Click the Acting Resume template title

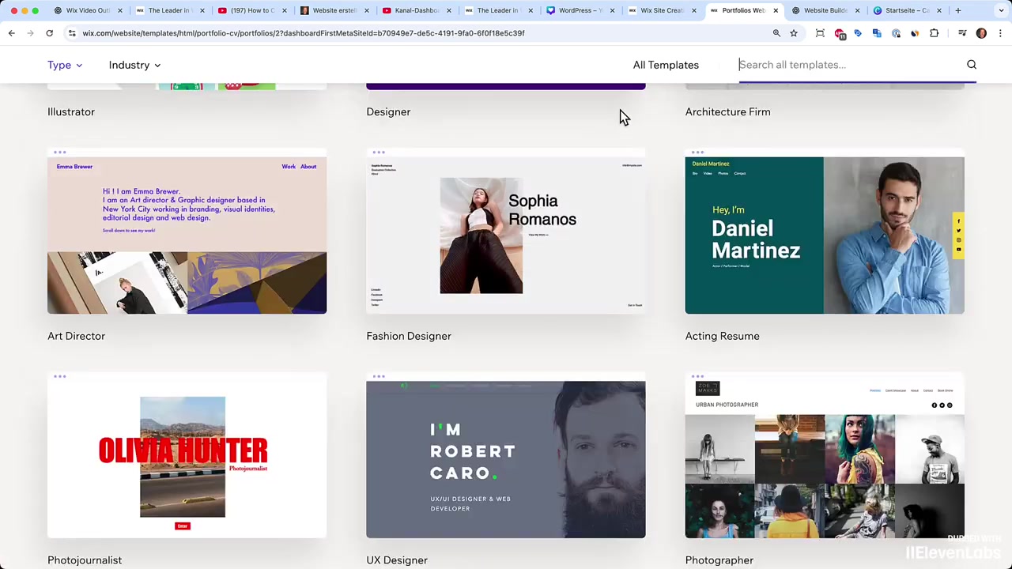point(722,336)
